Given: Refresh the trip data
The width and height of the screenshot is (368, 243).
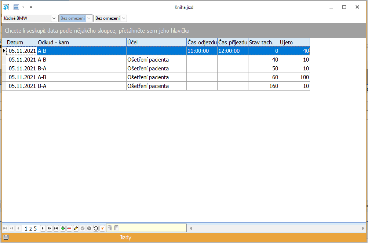Looking at the screenshot, I should pyautogui.click(x=95, y=228).
